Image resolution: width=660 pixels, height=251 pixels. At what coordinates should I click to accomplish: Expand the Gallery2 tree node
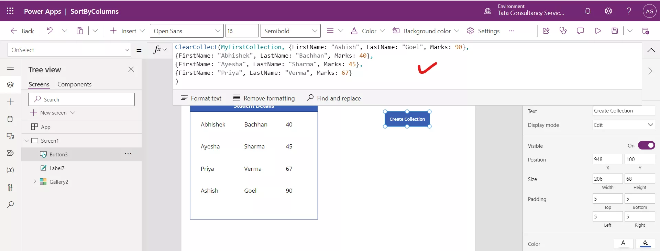coord(34,181)
